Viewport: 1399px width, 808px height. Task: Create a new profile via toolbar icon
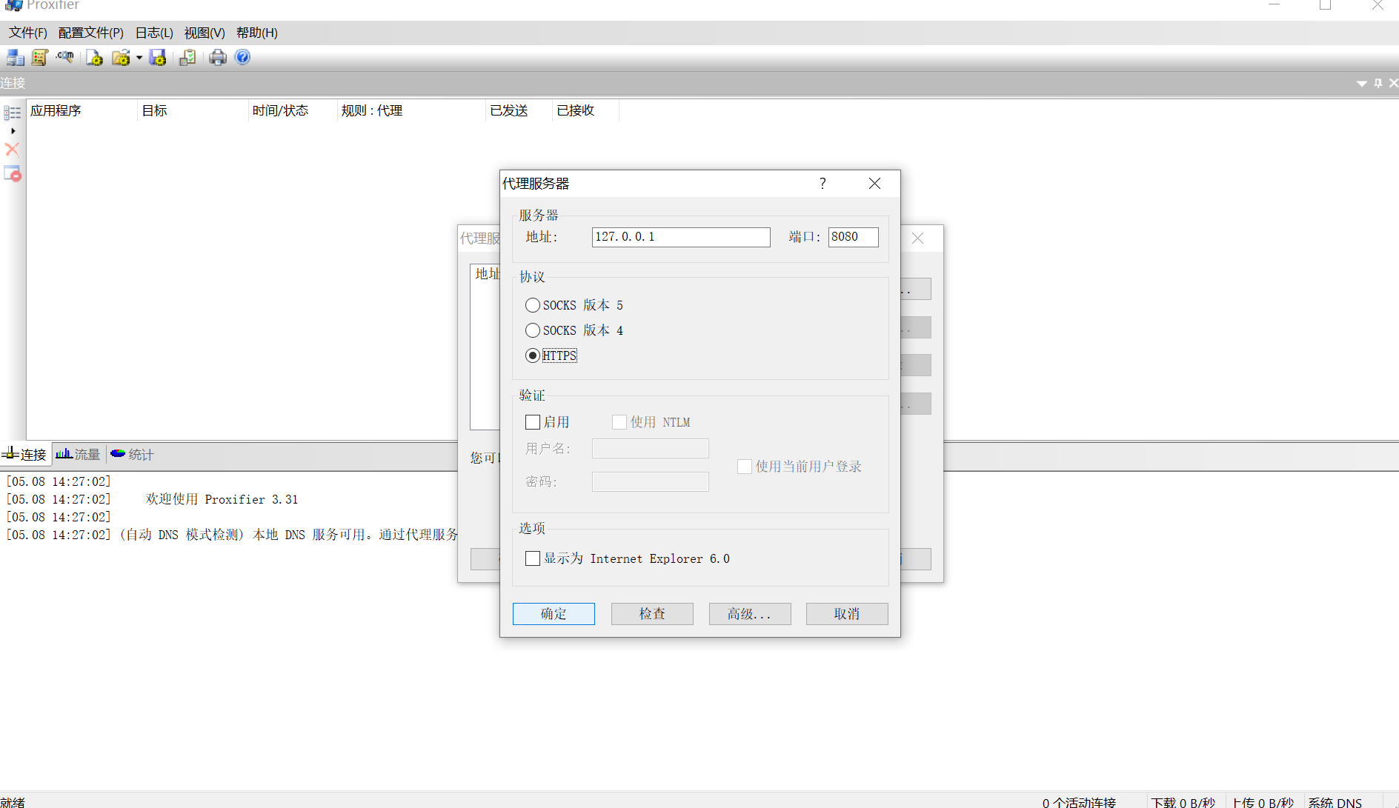click(93, 57)
